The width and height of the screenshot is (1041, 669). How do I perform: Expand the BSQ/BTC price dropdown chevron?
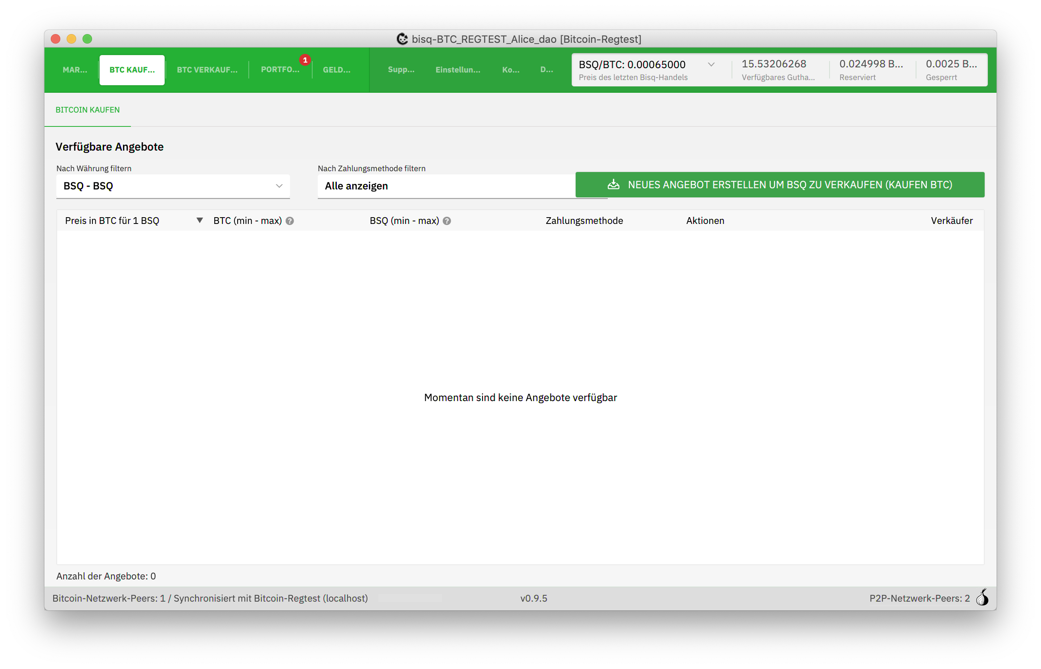pyautogui.click(x=711, y=65)
